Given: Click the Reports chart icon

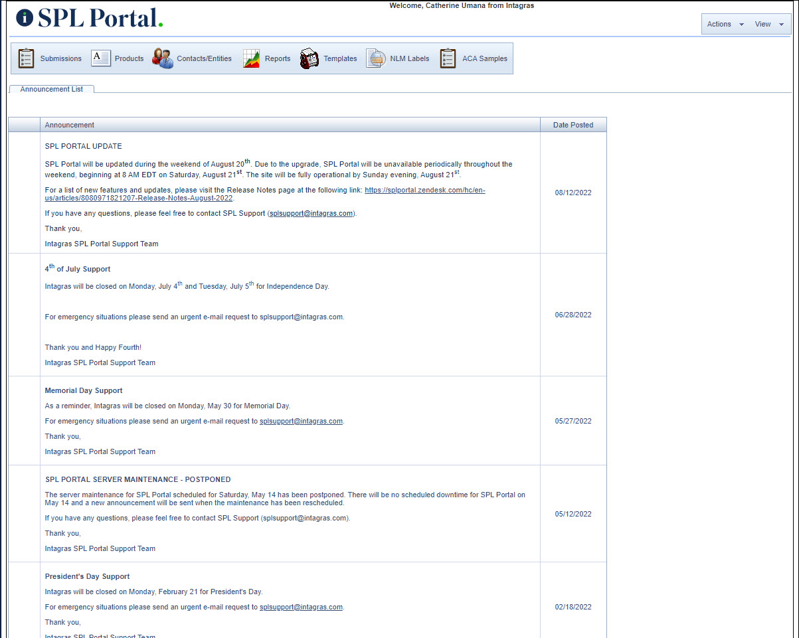Looking at the screenshot, I should 251,58.
